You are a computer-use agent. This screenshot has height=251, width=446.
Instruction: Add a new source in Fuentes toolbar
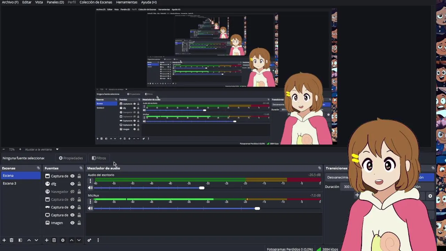[46, 240]
